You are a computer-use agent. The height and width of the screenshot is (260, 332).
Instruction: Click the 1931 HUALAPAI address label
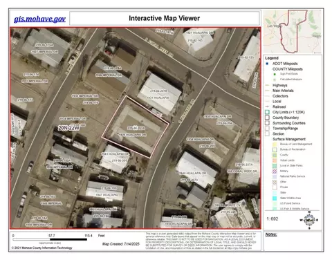pyautogui.click(x=158, y=98)
